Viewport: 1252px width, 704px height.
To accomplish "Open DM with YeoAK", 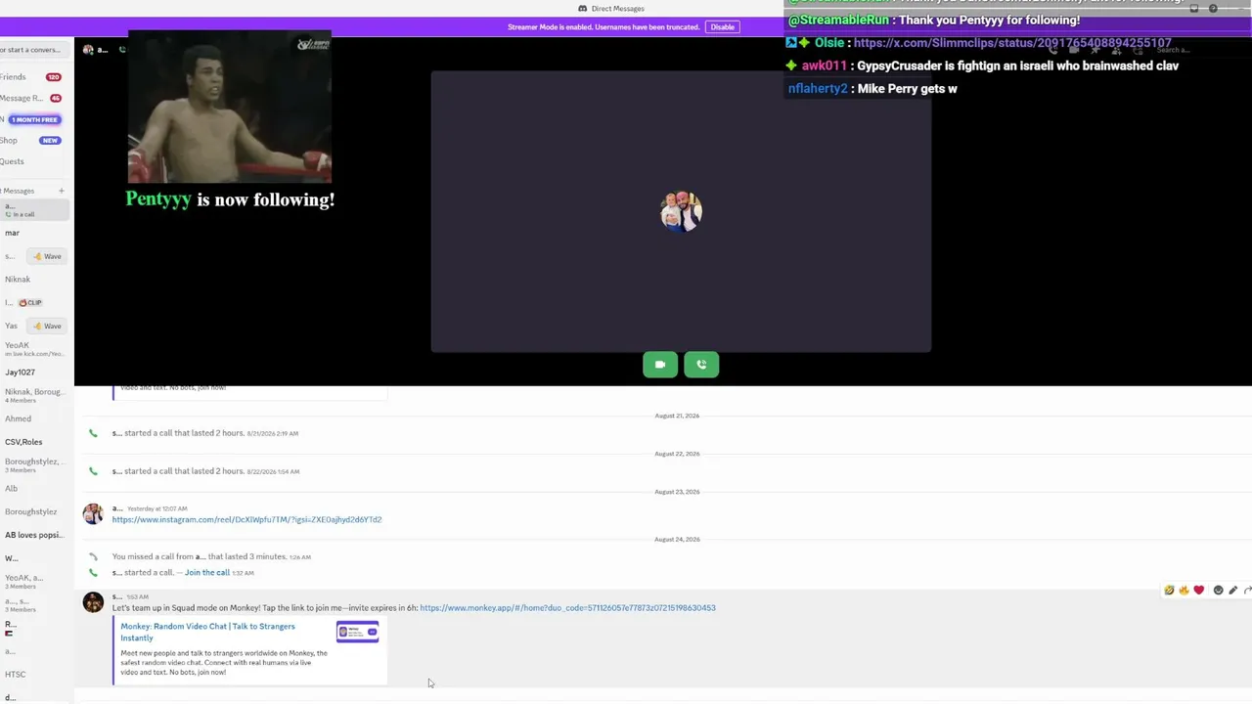I will (34, 349).
